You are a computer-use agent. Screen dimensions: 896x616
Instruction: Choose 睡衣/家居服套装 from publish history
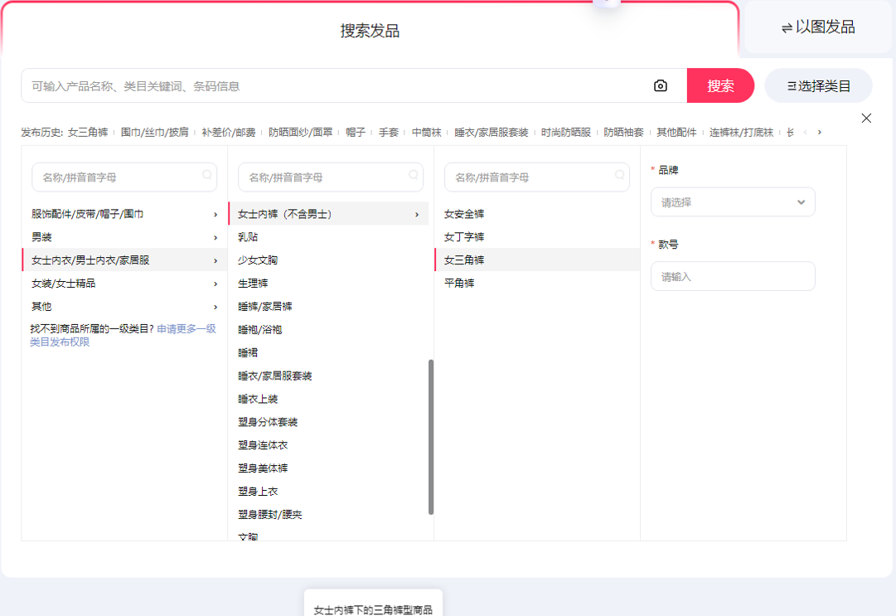pyautogui.click(x=492, y=133)
